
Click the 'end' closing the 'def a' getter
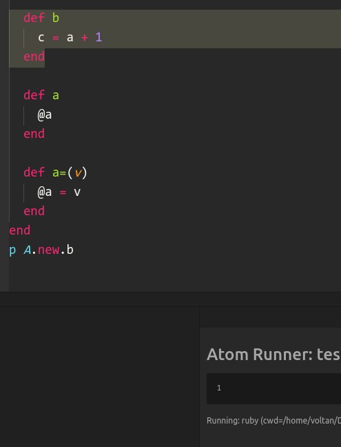pyautogui.click(x=34, y=134)
